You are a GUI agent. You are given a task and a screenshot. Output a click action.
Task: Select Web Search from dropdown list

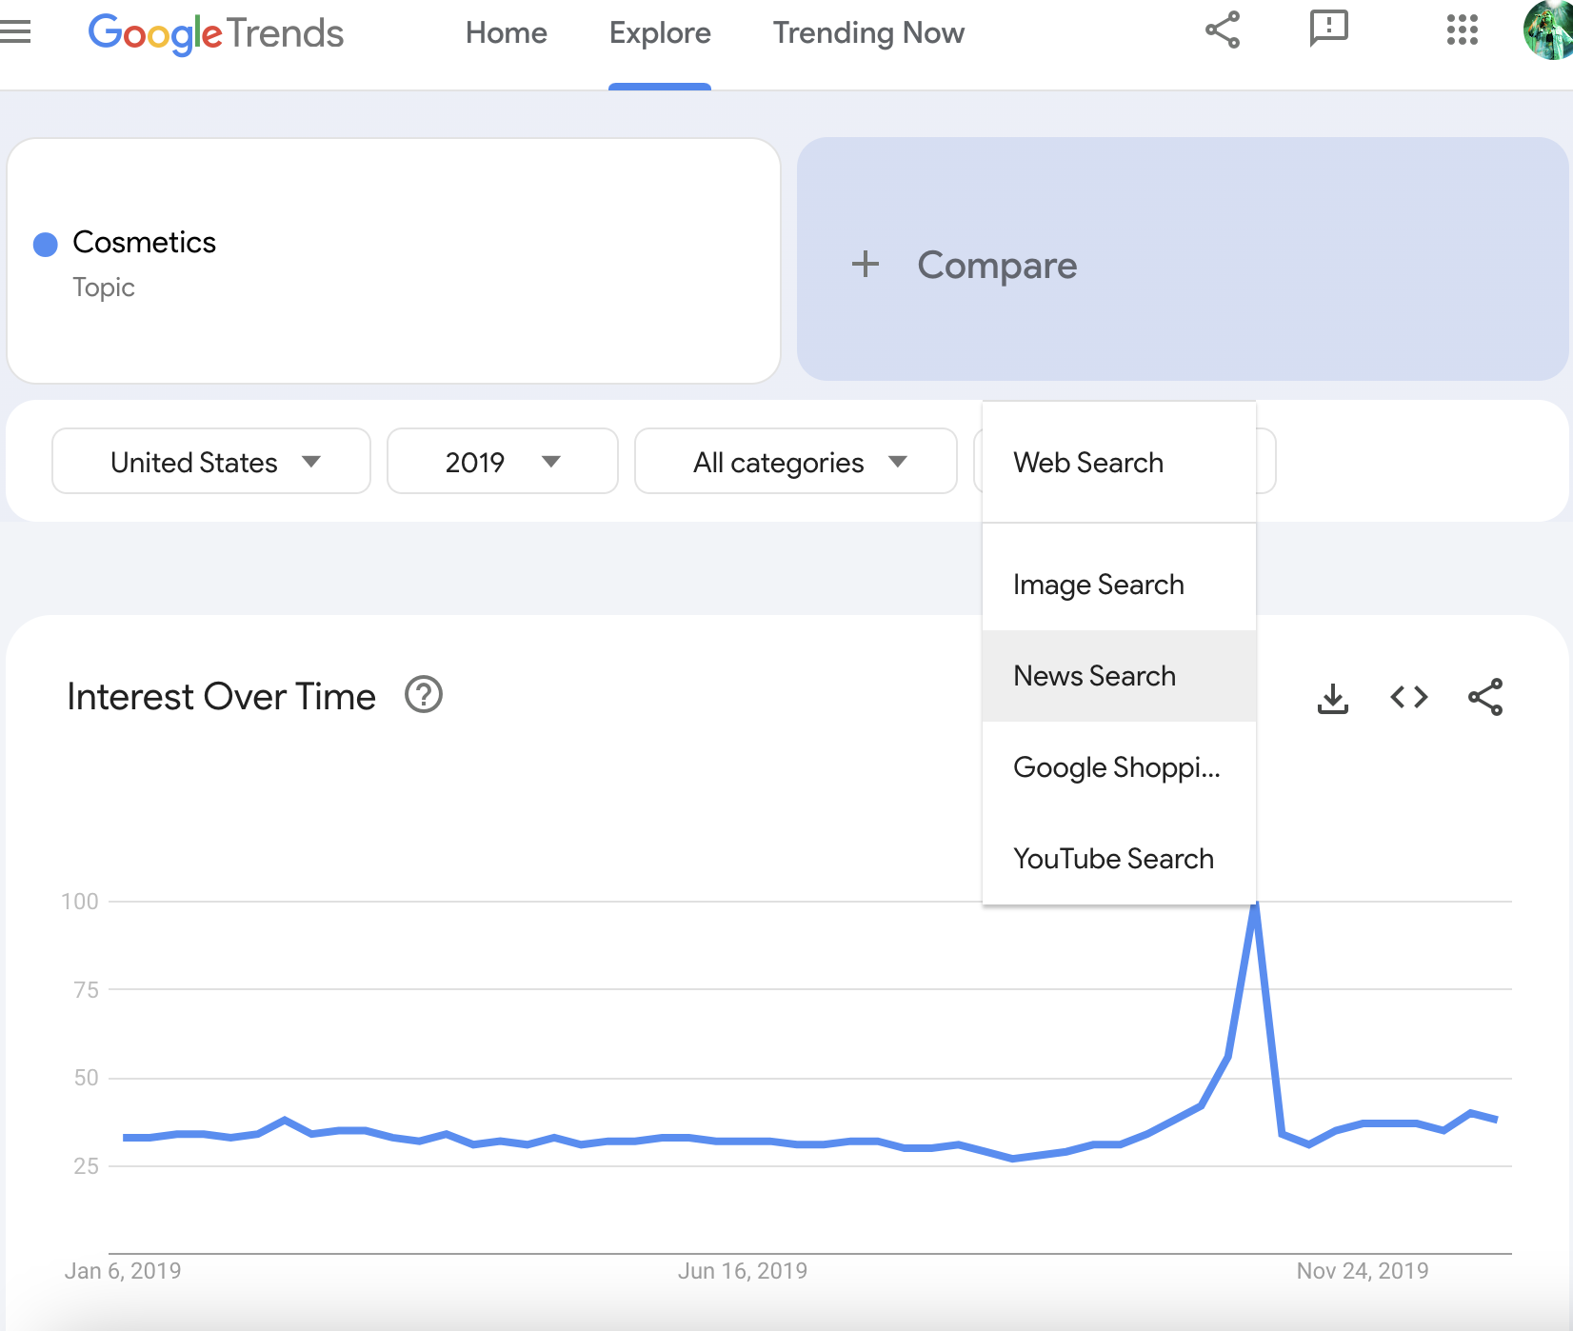(x=1119, y=463)
